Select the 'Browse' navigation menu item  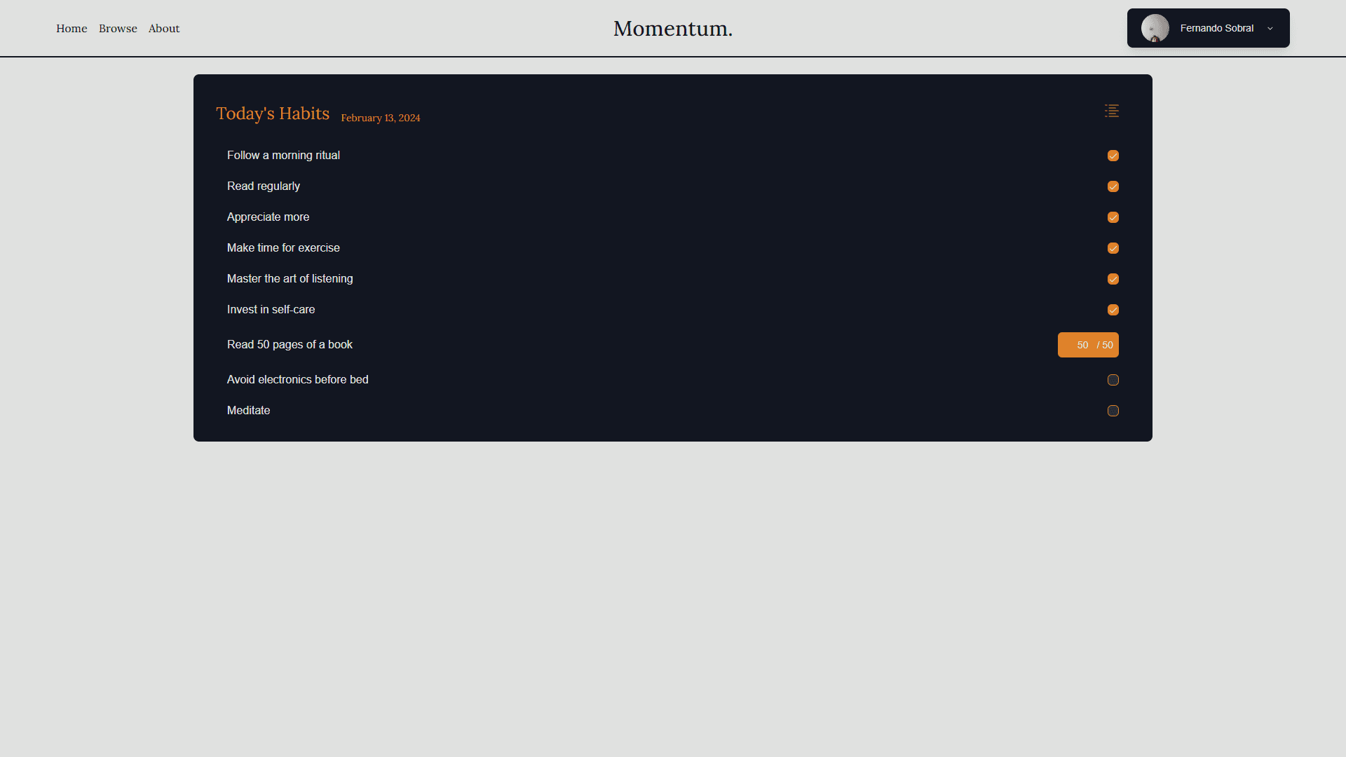117,28
